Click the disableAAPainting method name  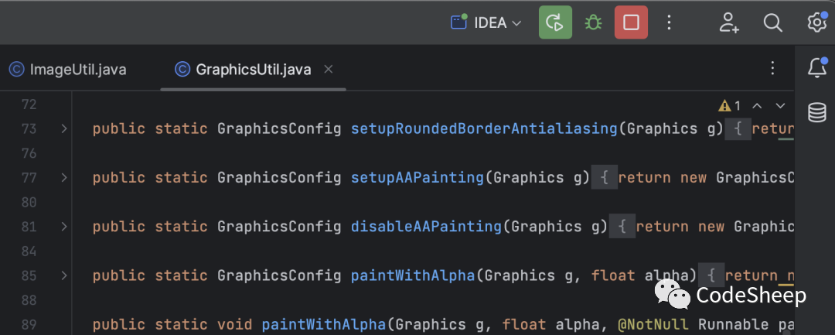click(x=426, y=227)
